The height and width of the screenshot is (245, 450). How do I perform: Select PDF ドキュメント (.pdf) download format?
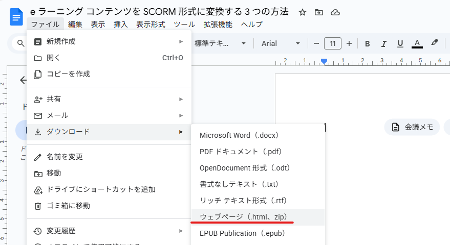241,152
